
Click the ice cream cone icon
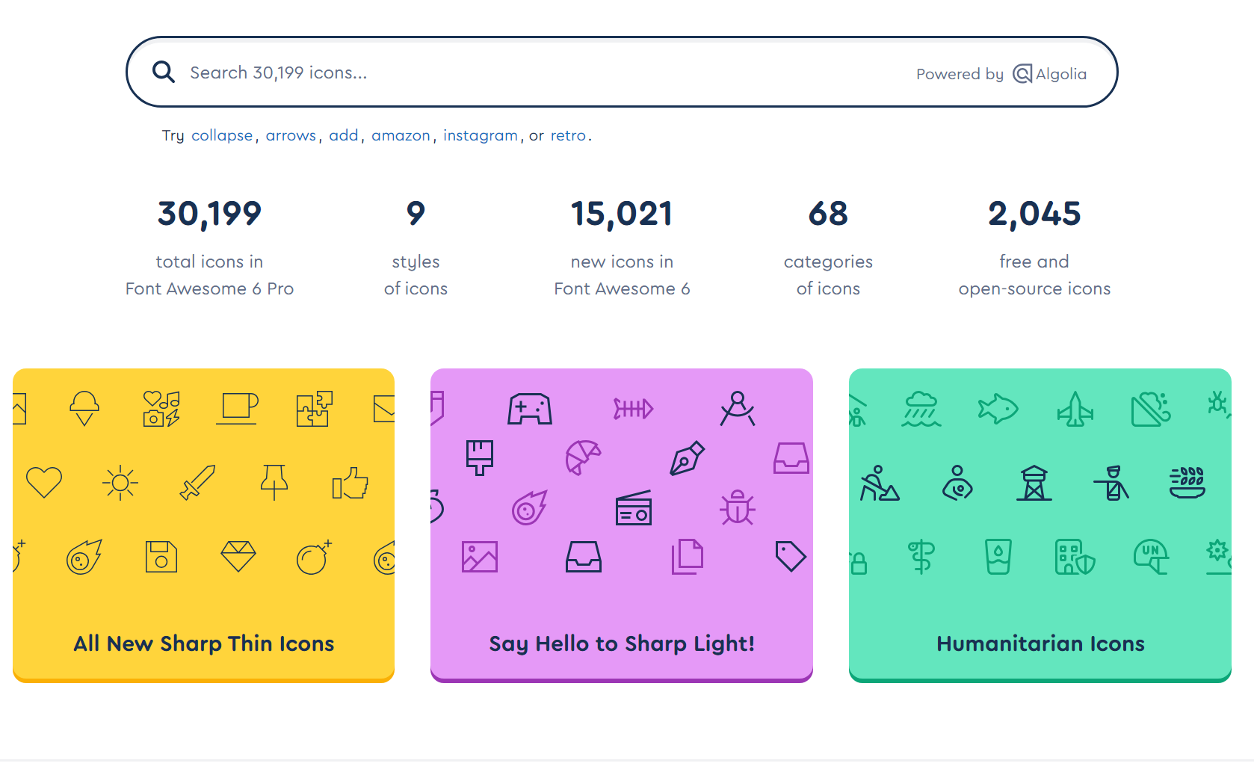tap(84, 408)
